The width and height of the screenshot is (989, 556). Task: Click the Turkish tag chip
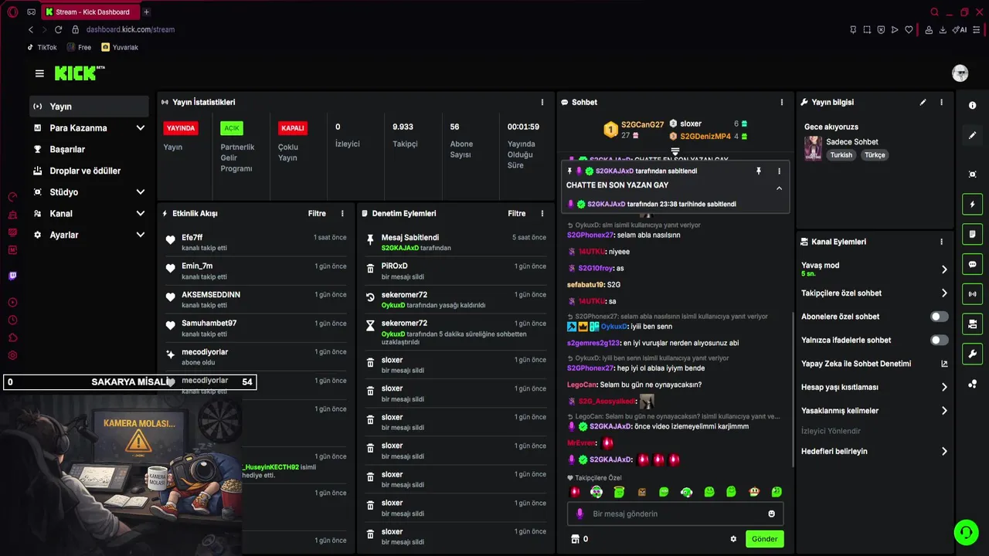841,155
